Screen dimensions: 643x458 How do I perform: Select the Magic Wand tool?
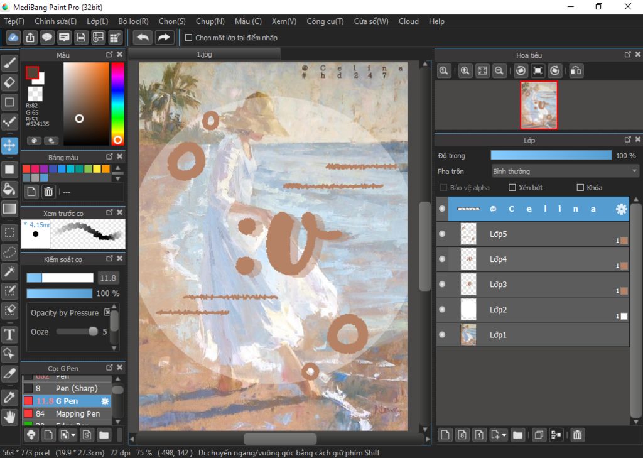[x=9, y=271]
